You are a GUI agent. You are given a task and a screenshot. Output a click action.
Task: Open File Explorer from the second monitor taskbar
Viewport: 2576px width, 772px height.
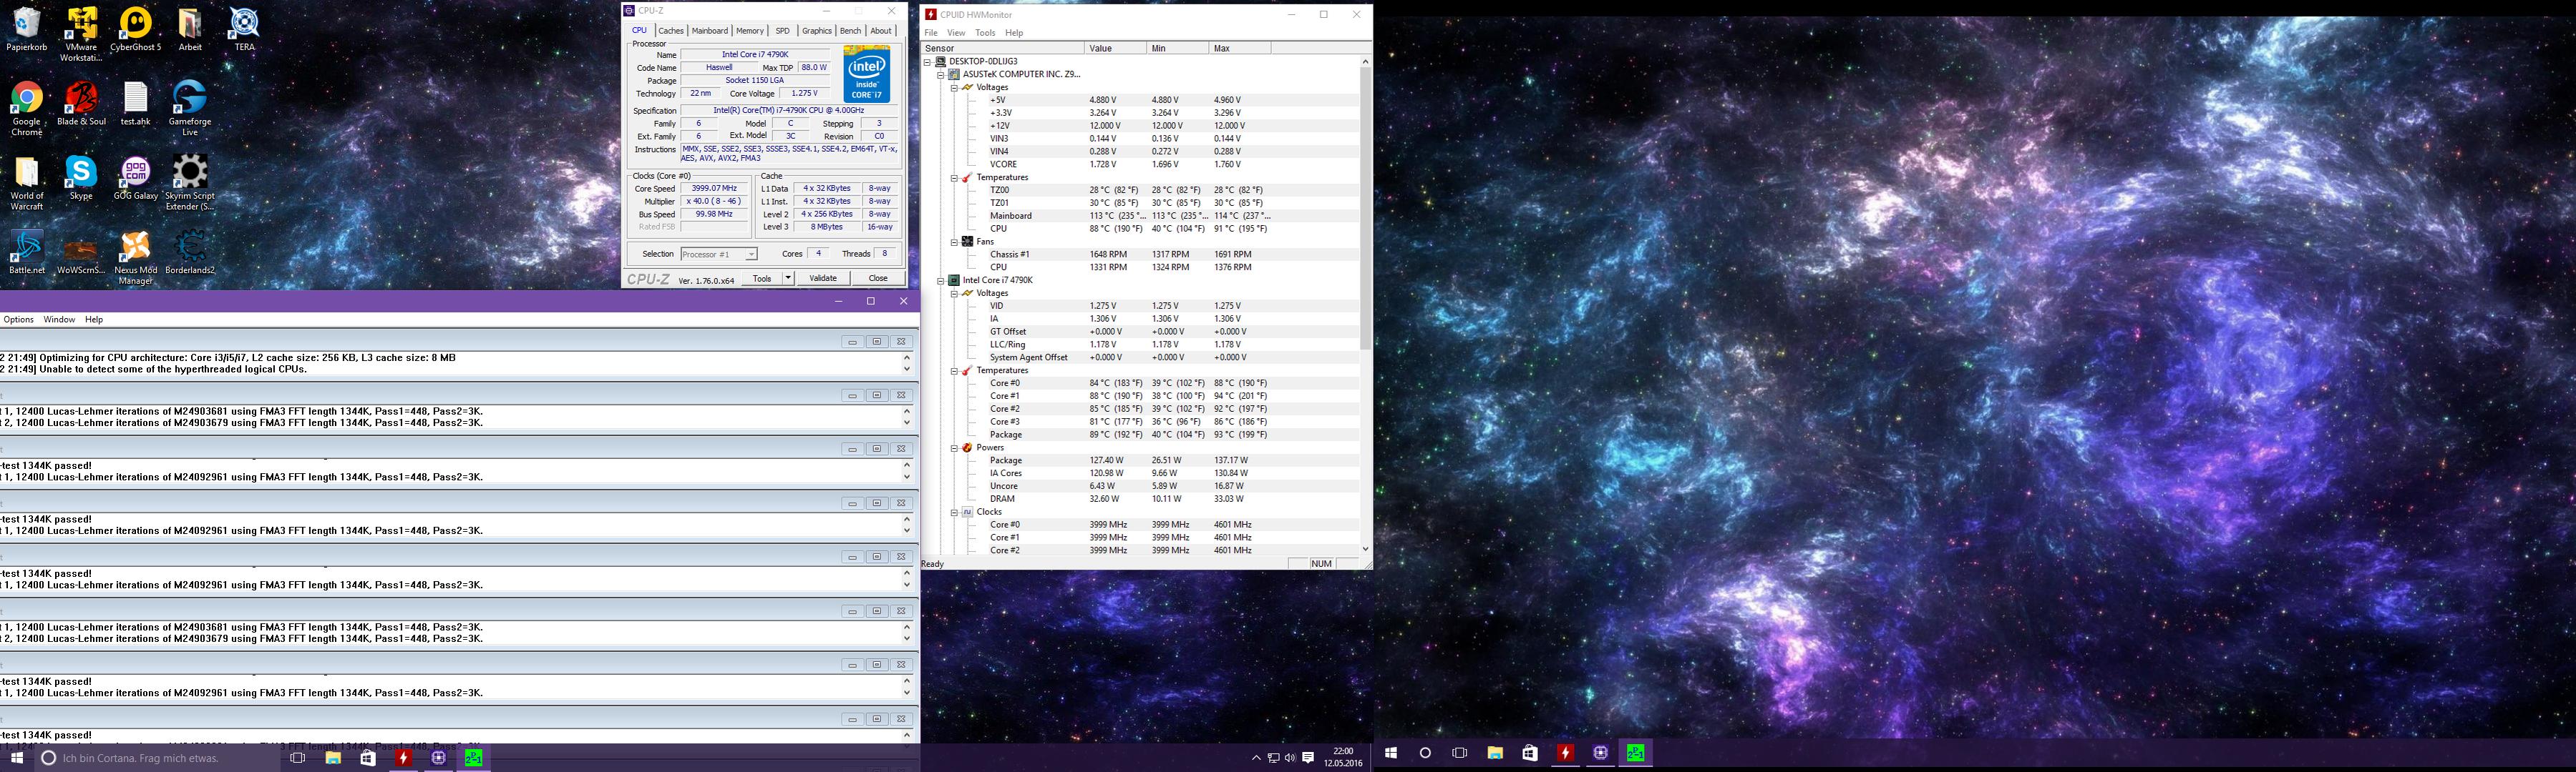coord(1494,753)
